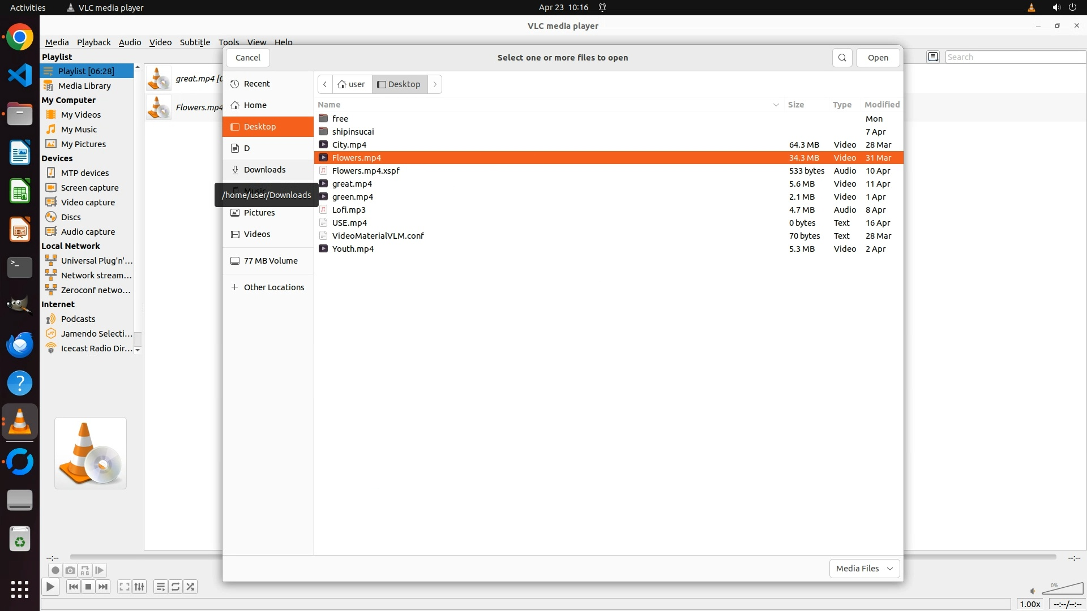The height and width of the screenshot is (611, 1087).
Task: Open the Playback menu
Action: point(93,42)
